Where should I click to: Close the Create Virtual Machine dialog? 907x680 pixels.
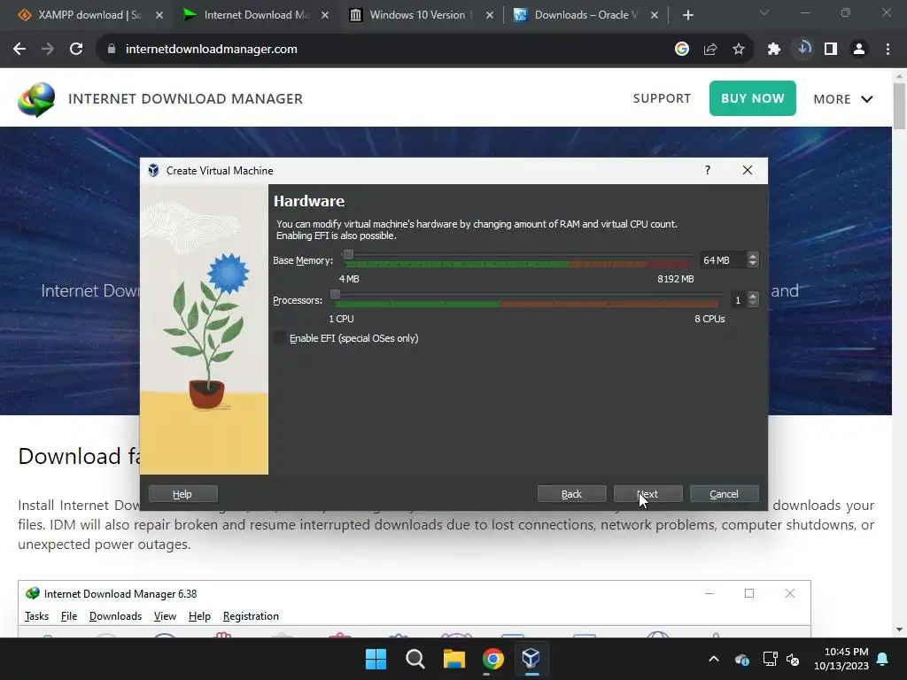coord(748,170)
